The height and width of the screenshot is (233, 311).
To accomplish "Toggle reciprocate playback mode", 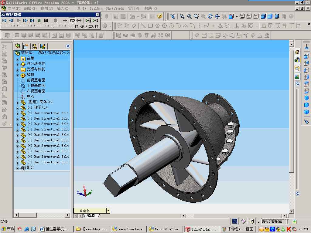I will pyautogui.click(x=79, y=20).
